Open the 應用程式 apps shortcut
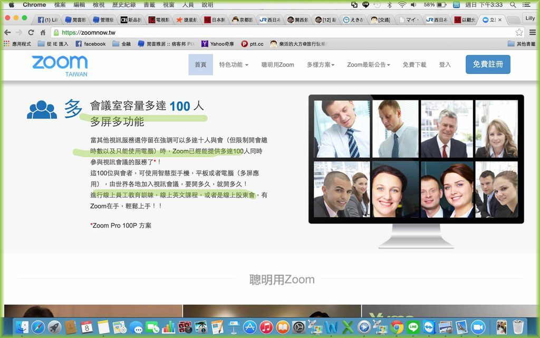540x338 pixels. (x=17, y=44)
